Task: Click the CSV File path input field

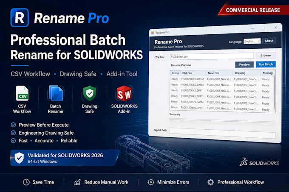Action: [x=212, y=56]
